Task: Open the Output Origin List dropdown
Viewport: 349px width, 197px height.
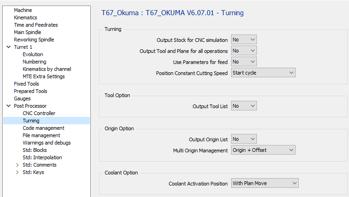Action: tap(244, 139)
